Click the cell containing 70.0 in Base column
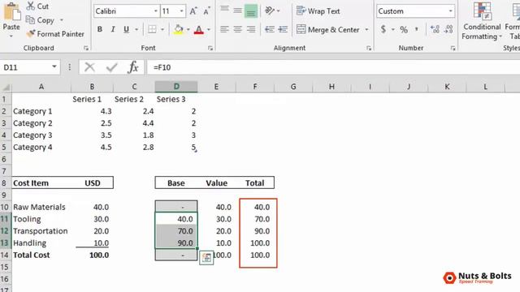The height and width of the screenshot is (292, 520). (x=176, y=230)
